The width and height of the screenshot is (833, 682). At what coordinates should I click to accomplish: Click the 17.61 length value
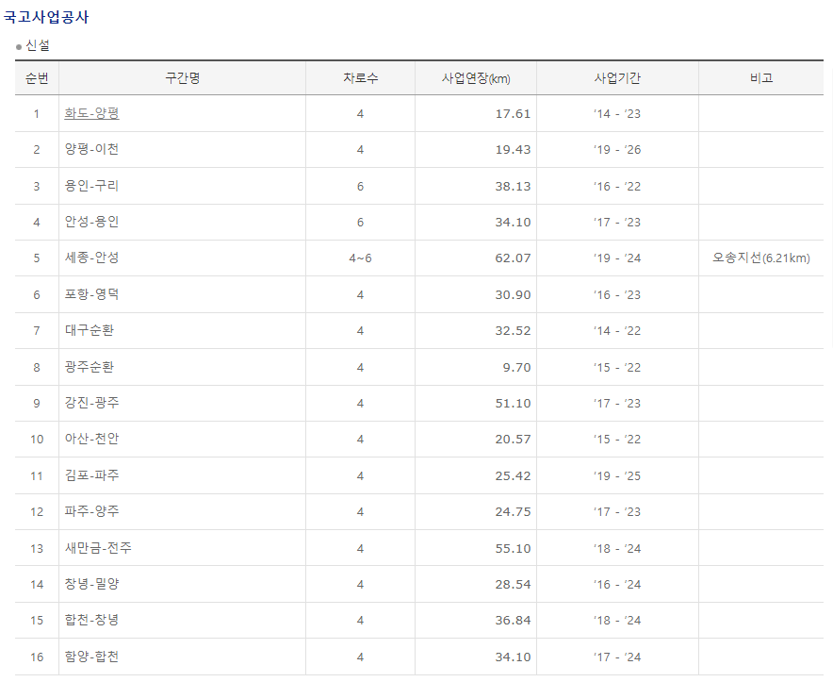(514, 114)
